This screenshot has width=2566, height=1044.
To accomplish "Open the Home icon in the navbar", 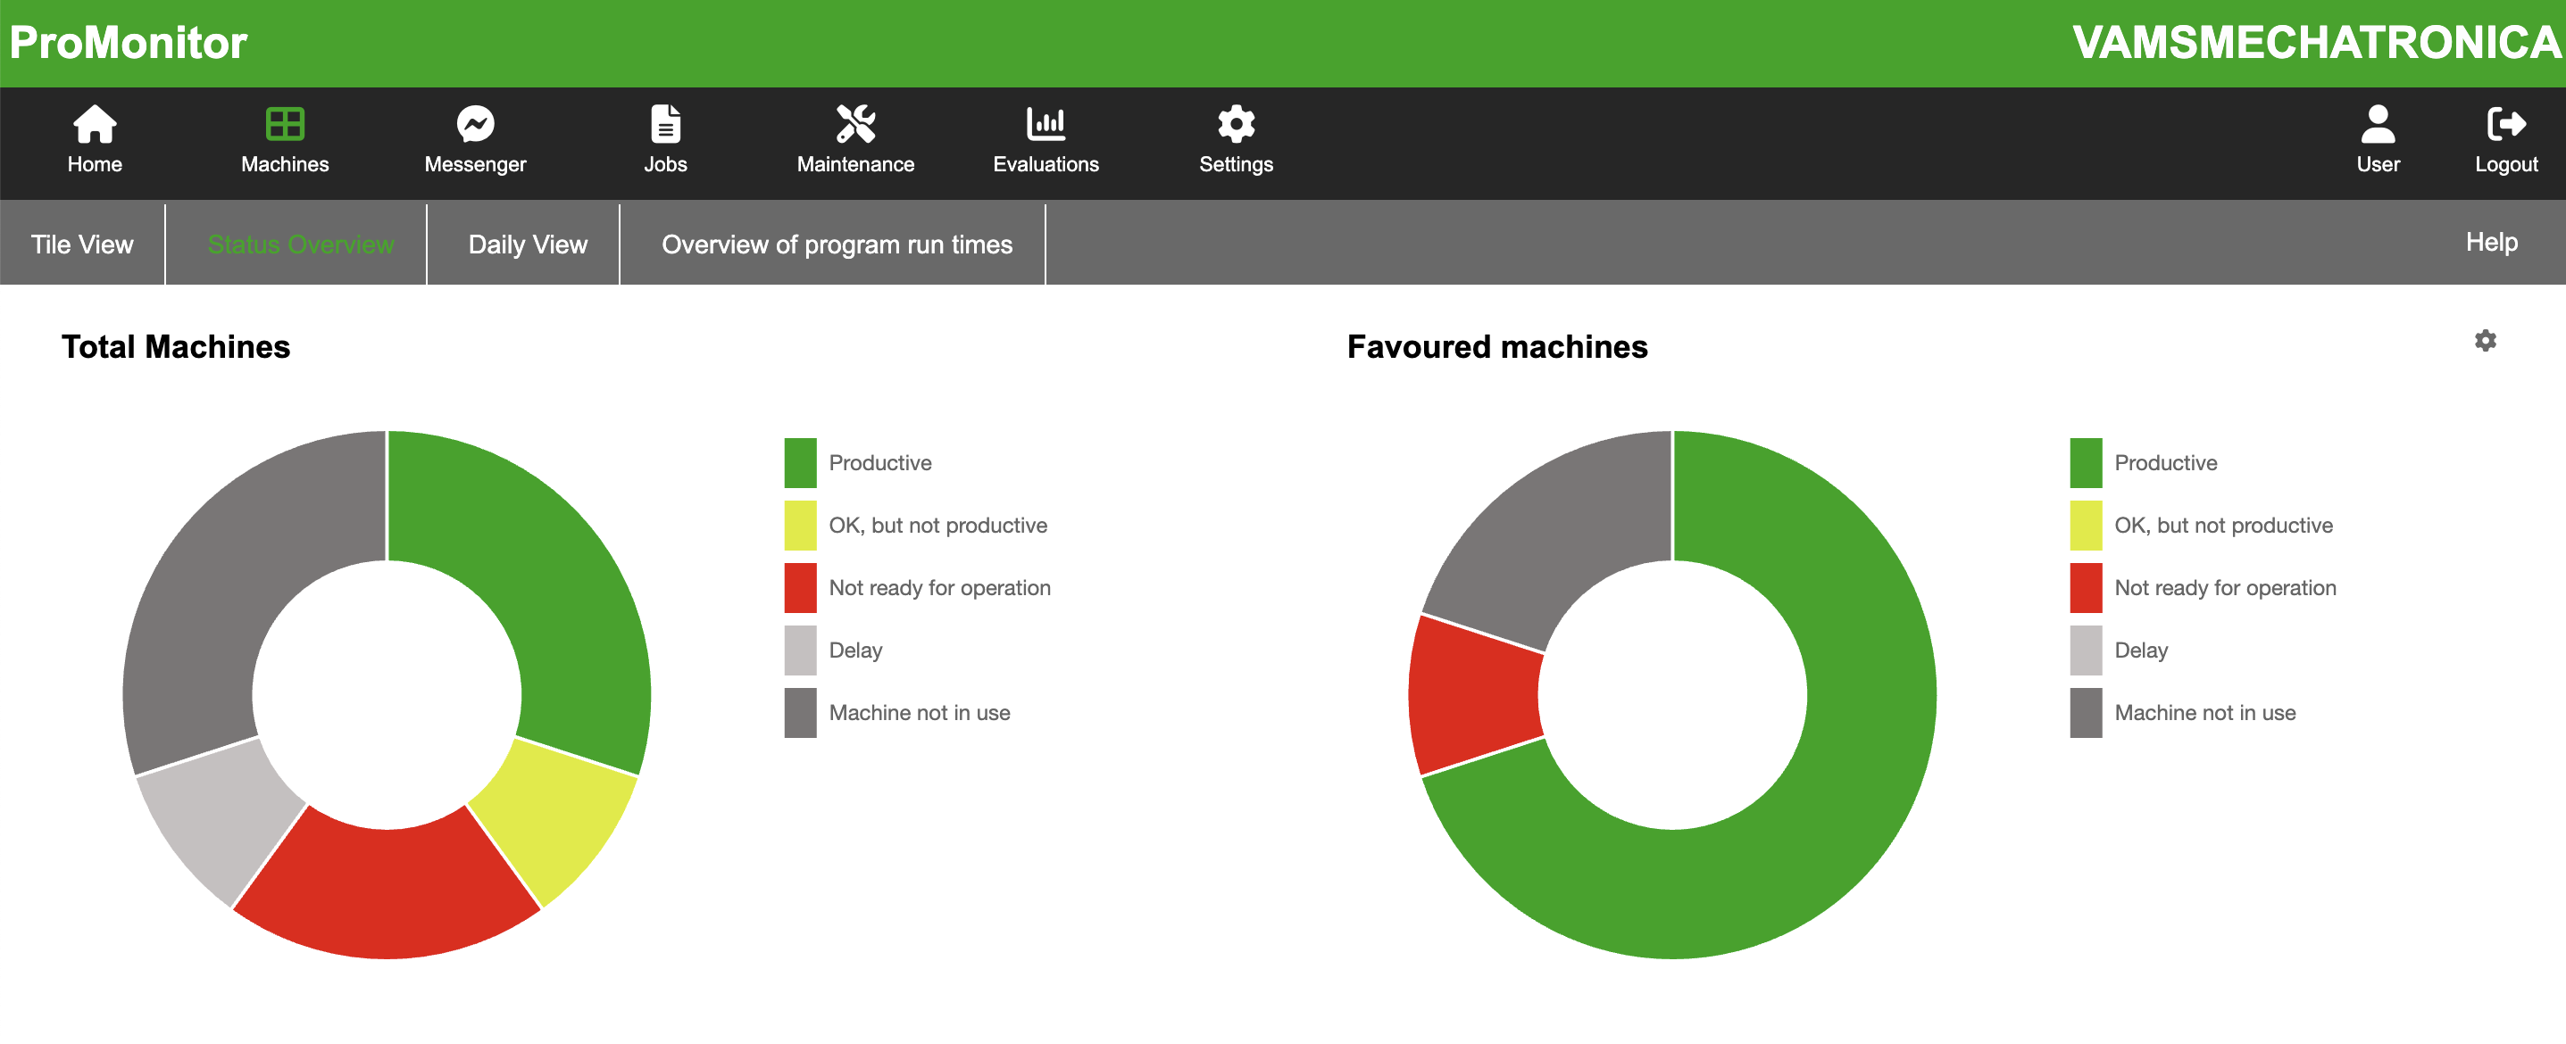I will click(x=95, y=124).
